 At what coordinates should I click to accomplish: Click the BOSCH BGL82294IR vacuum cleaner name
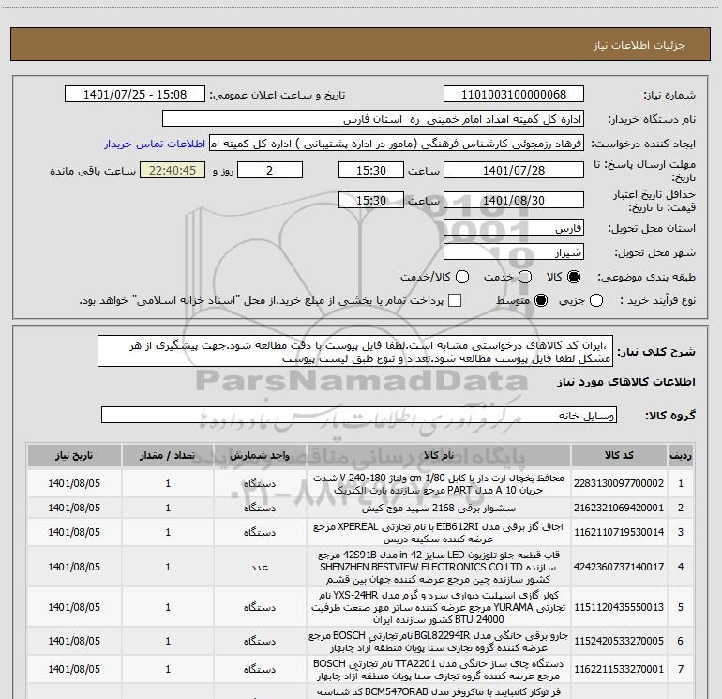439,642
